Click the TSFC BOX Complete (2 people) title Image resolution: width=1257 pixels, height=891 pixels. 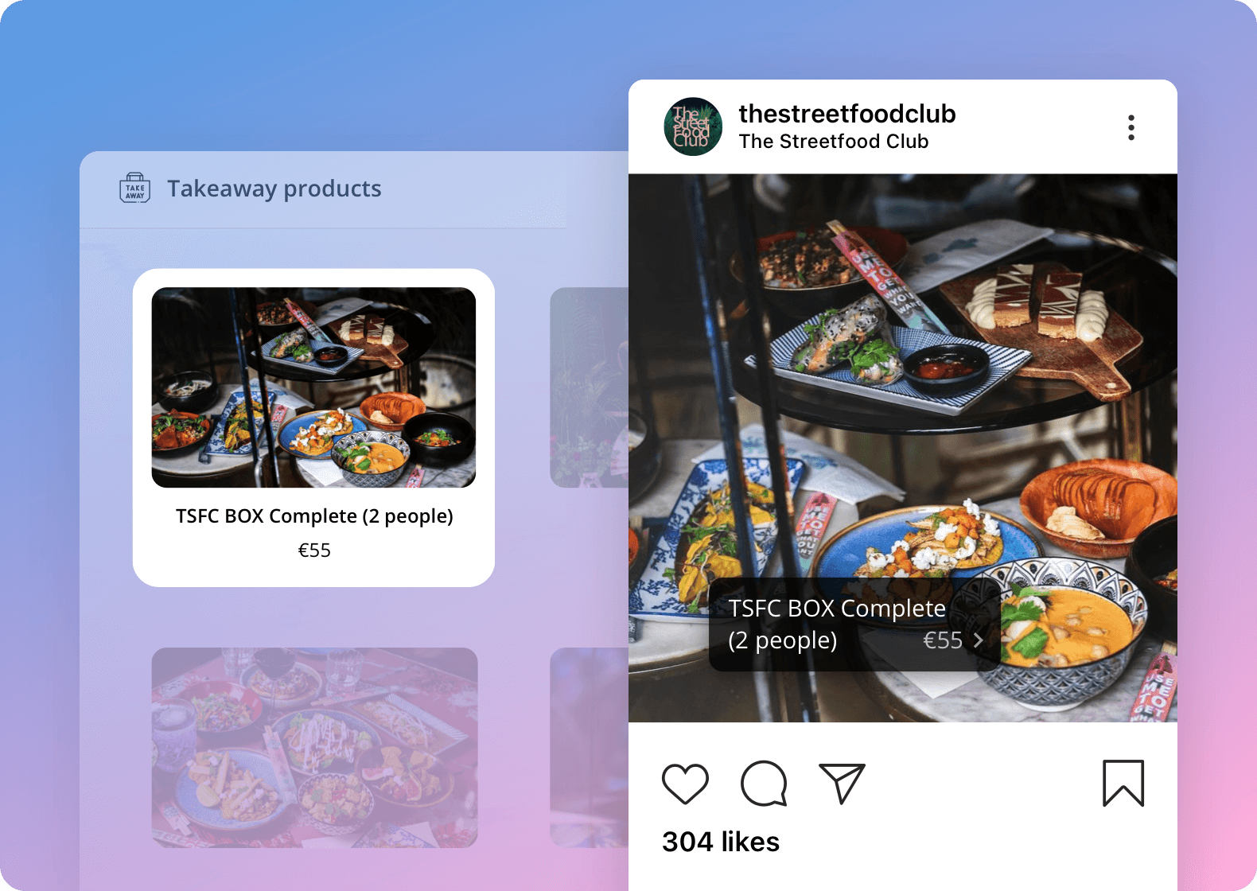pyautogui.click(x=314, y=516)
